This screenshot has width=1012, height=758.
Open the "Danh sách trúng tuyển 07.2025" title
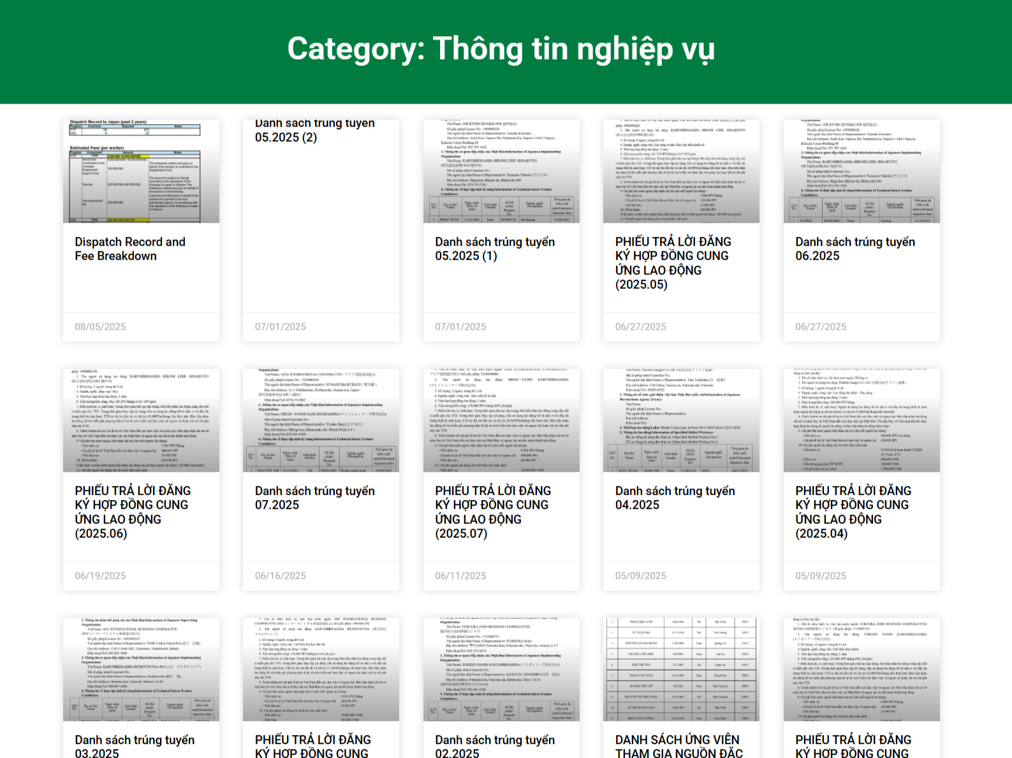click(x=314, y=498)
